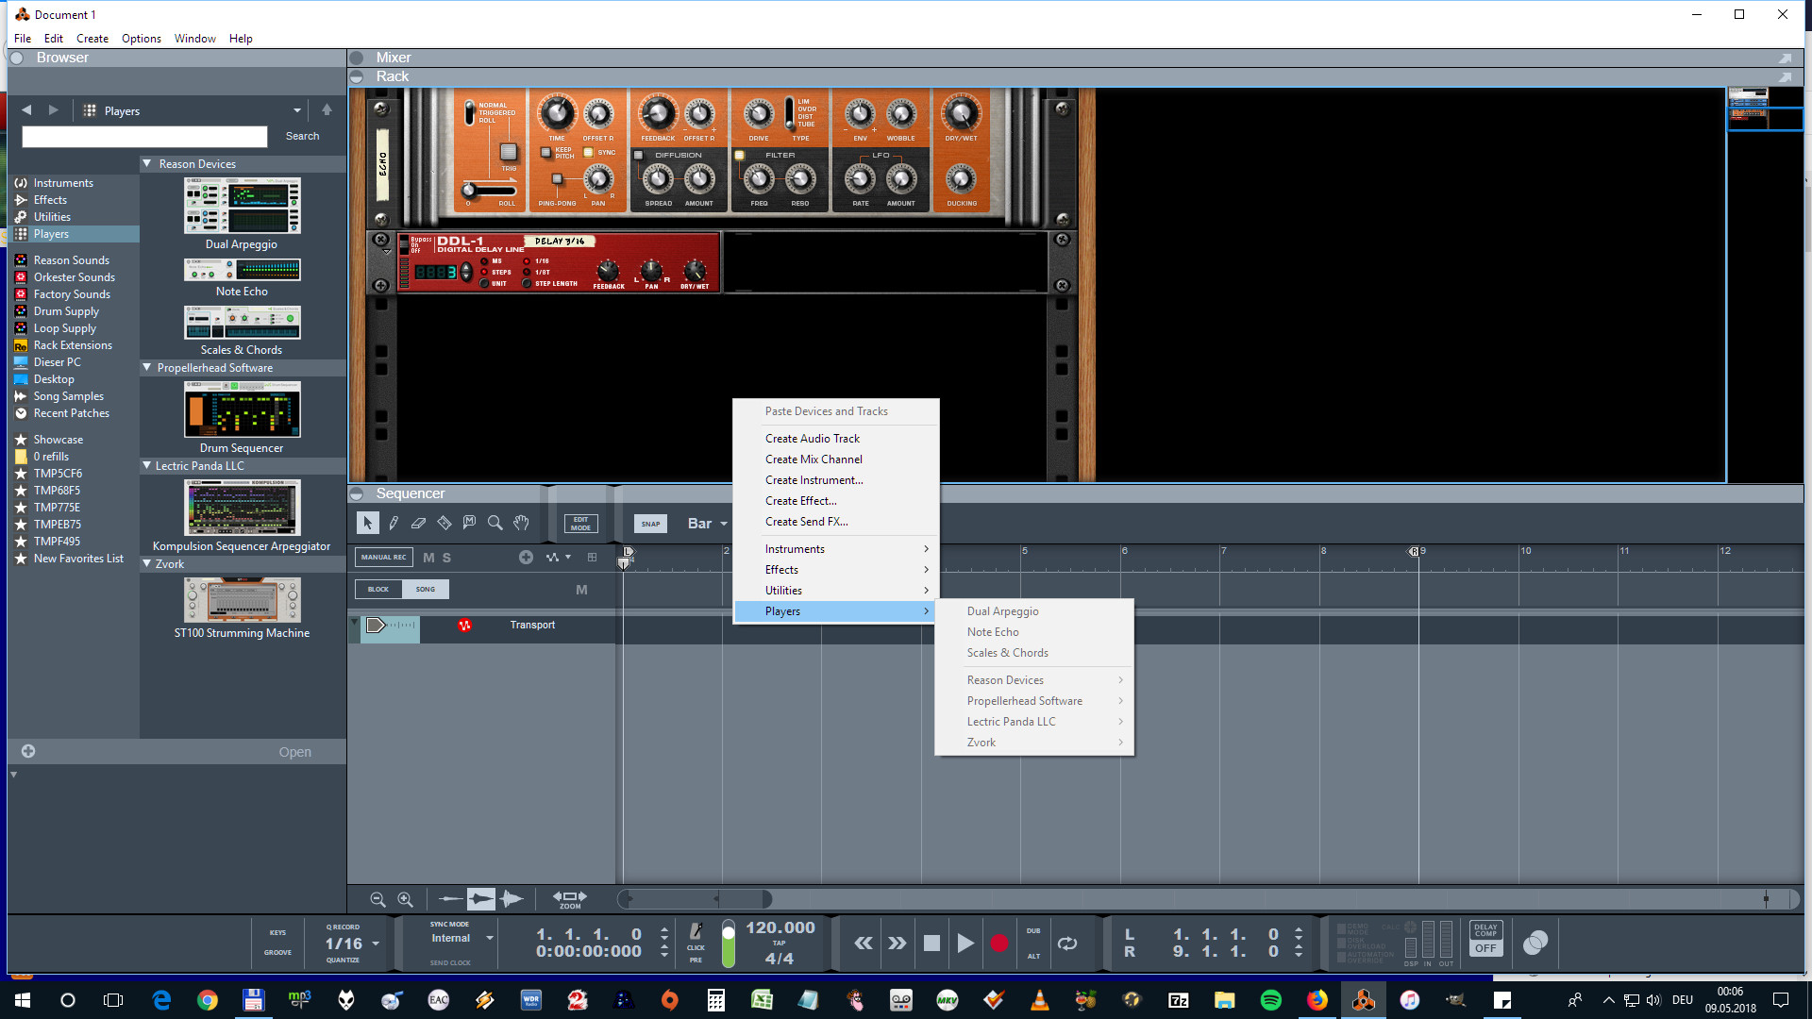Viewport: 1812px width, 1019px height.
Task: Click the Search button in browser
Action: pos(302,137)
